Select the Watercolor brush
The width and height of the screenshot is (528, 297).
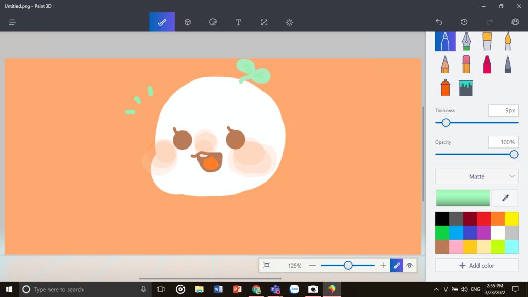pyautogui.click(x=508, y=41)
